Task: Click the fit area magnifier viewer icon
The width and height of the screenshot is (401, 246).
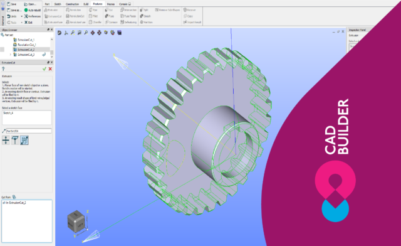Action: [x=80, y=33]
